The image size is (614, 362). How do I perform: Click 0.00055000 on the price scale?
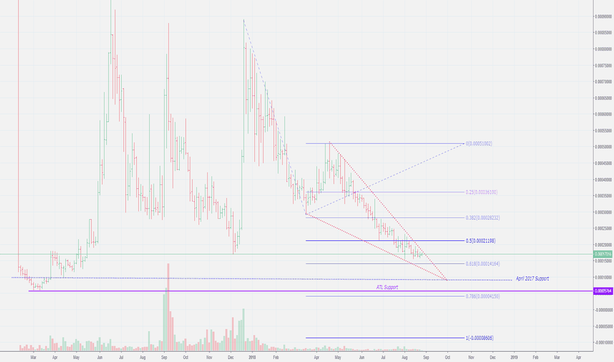click(x=603, y=131)
